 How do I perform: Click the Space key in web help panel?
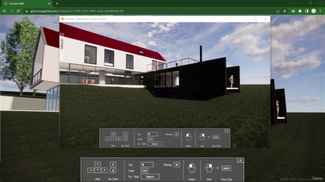(150, 176)
